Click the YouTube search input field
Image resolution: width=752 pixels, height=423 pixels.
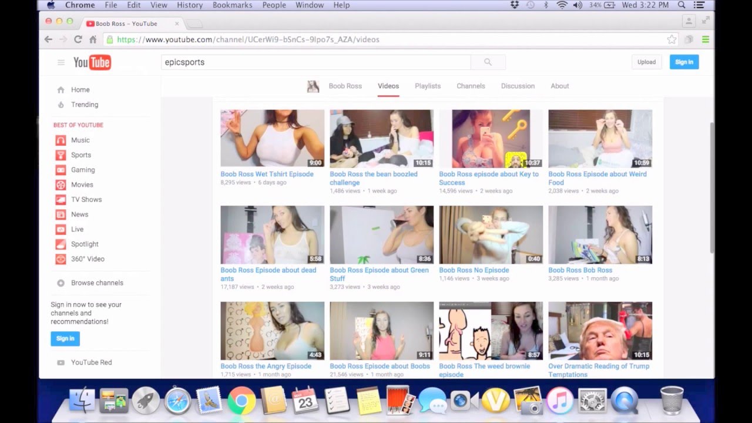(316, 62)
